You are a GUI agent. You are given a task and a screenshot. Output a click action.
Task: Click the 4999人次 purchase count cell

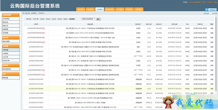point(149,79)
